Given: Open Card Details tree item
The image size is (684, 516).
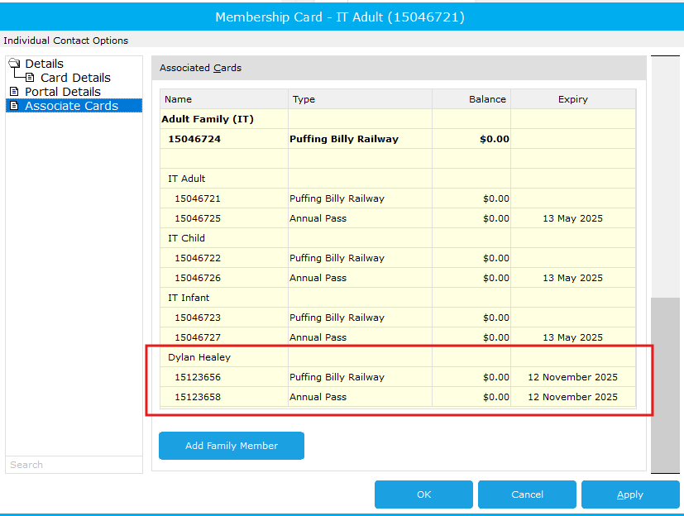Looking at the screenshot, I should click(x=75, y=78).
